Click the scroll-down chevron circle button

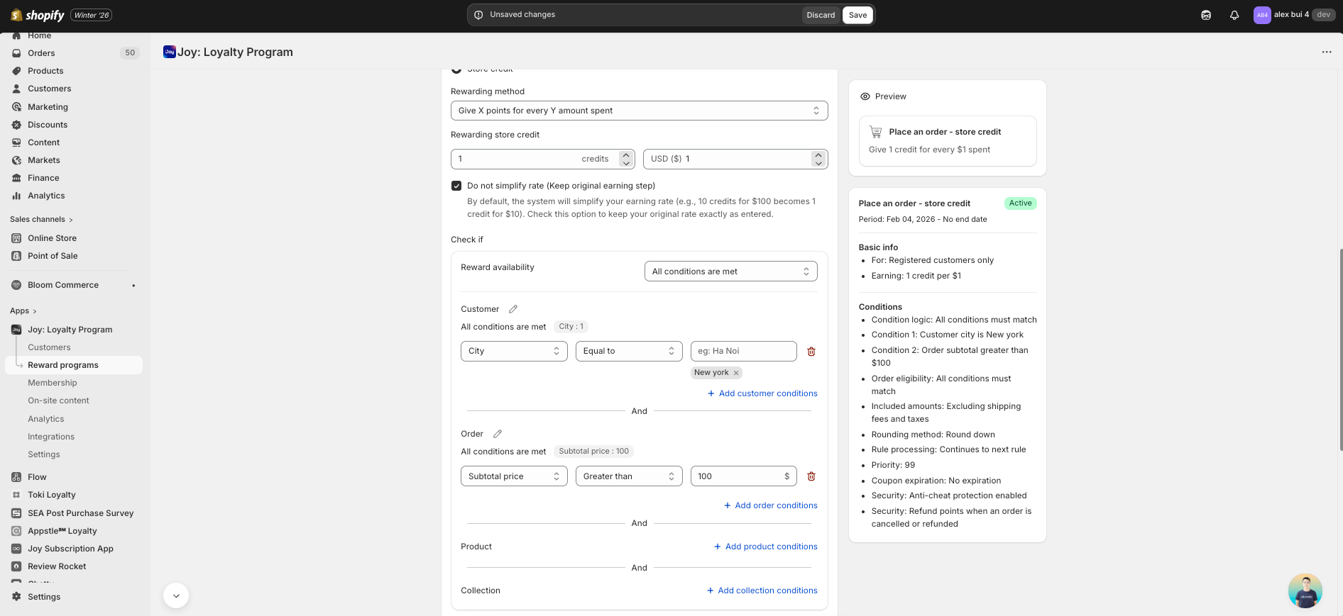tap(176, 595)
